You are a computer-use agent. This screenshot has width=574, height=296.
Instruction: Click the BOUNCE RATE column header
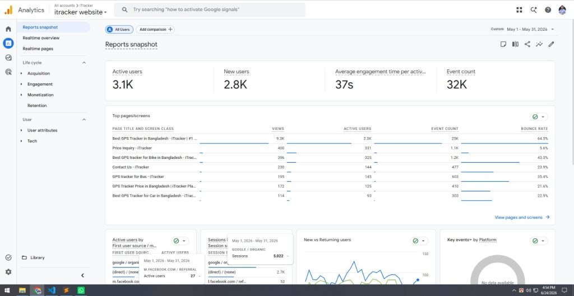pos(534,129)
